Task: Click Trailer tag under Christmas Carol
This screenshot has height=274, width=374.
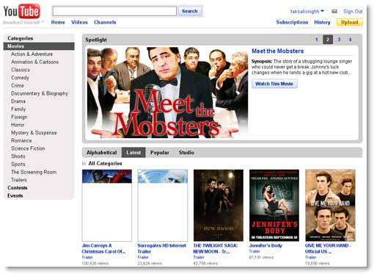Action: (x=87, y=257)
